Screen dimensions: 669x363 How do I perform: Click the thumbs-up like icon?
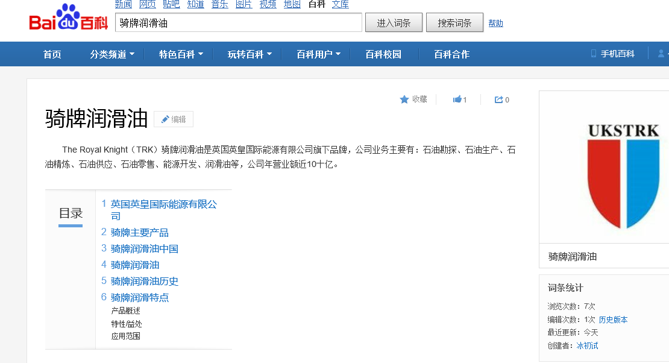(457, 99)
